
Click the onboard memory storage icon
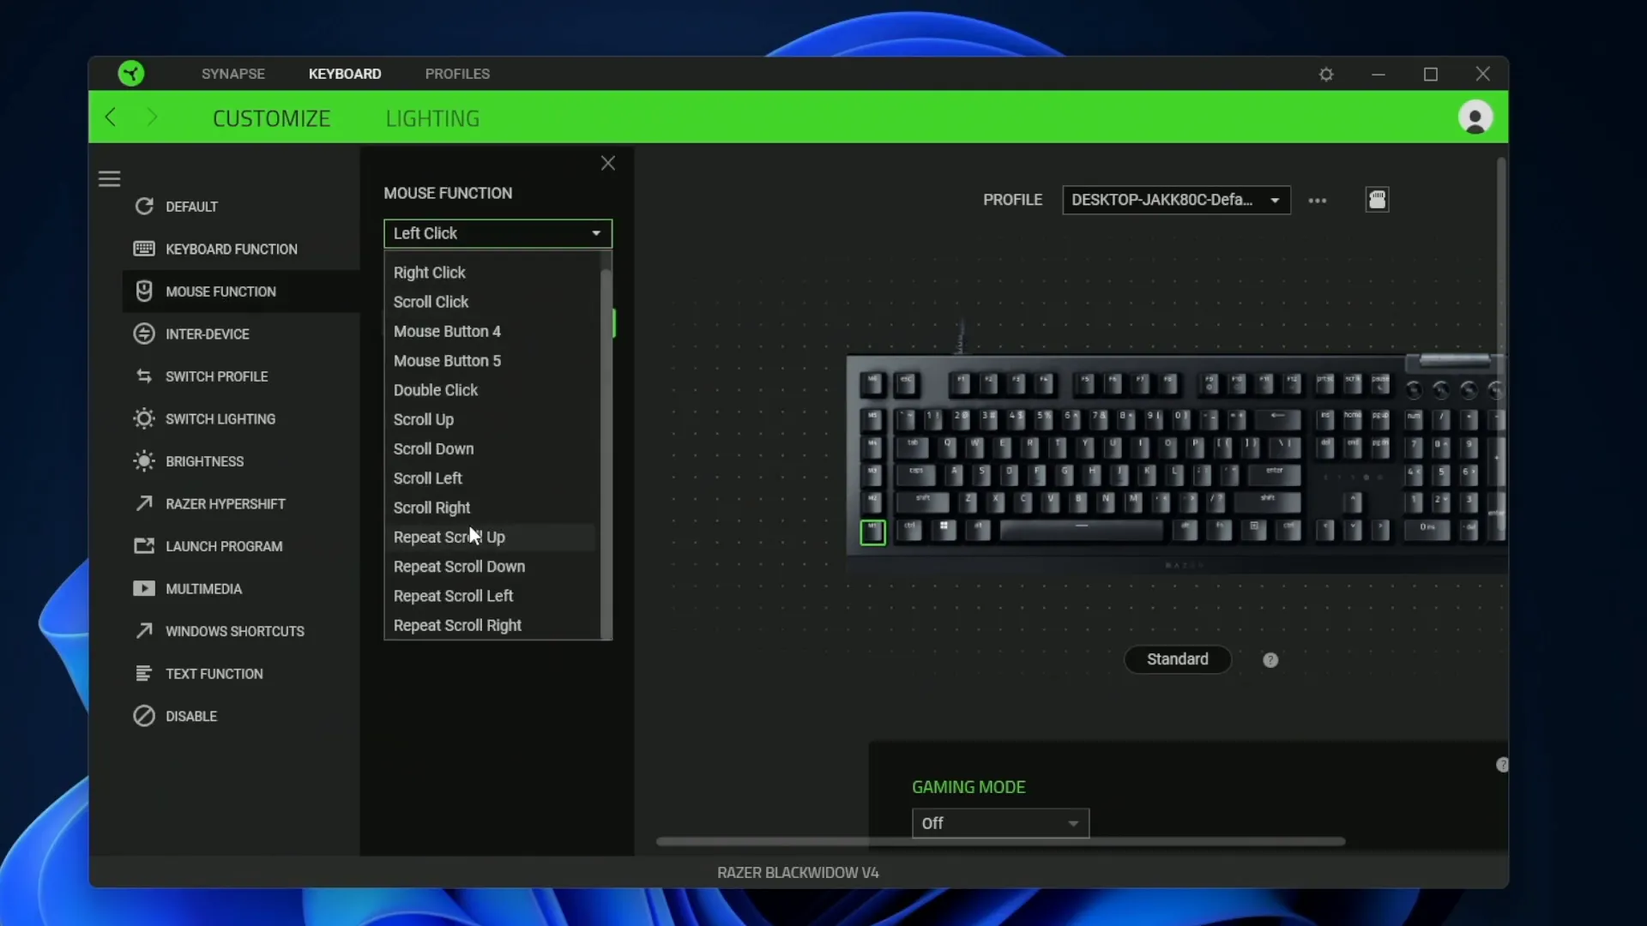coord(1377,200)
